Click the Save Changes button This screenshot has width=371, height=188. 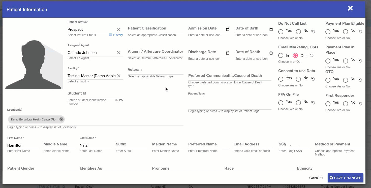345,178
